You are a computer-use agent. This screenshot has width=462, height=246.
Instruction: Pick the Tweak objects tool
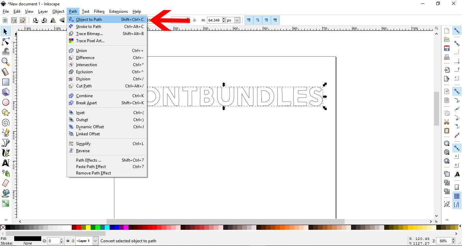[5, 52]
